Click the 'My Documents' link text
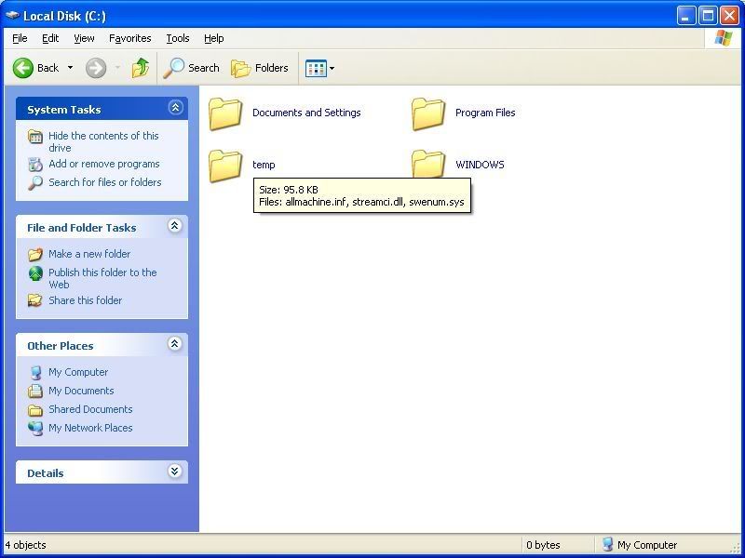 [81, 391]
